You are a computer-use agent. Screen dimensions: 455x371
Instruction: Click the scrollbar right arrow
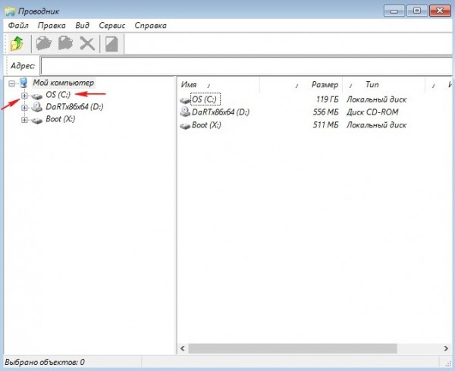[x=446, y=348]
